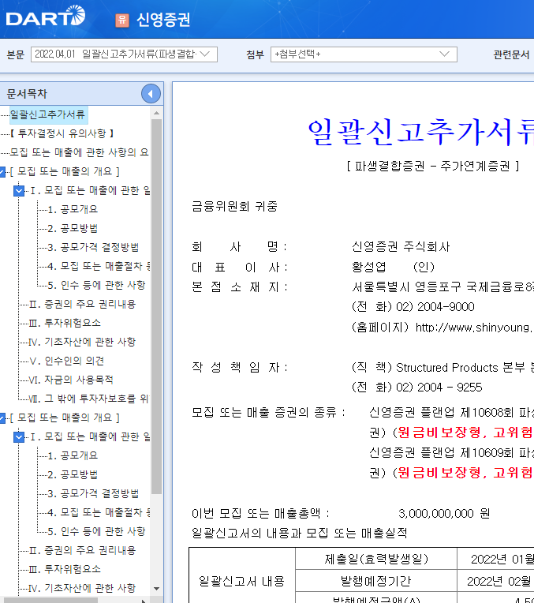Open second 'Ⅲ. 투자위험요소' entry
This screenshot has width=534, height=603.
[x=65, y=569]
